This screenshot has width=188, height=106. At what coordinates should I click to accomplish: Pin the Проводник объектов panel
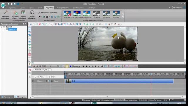[x=23, y=24]
